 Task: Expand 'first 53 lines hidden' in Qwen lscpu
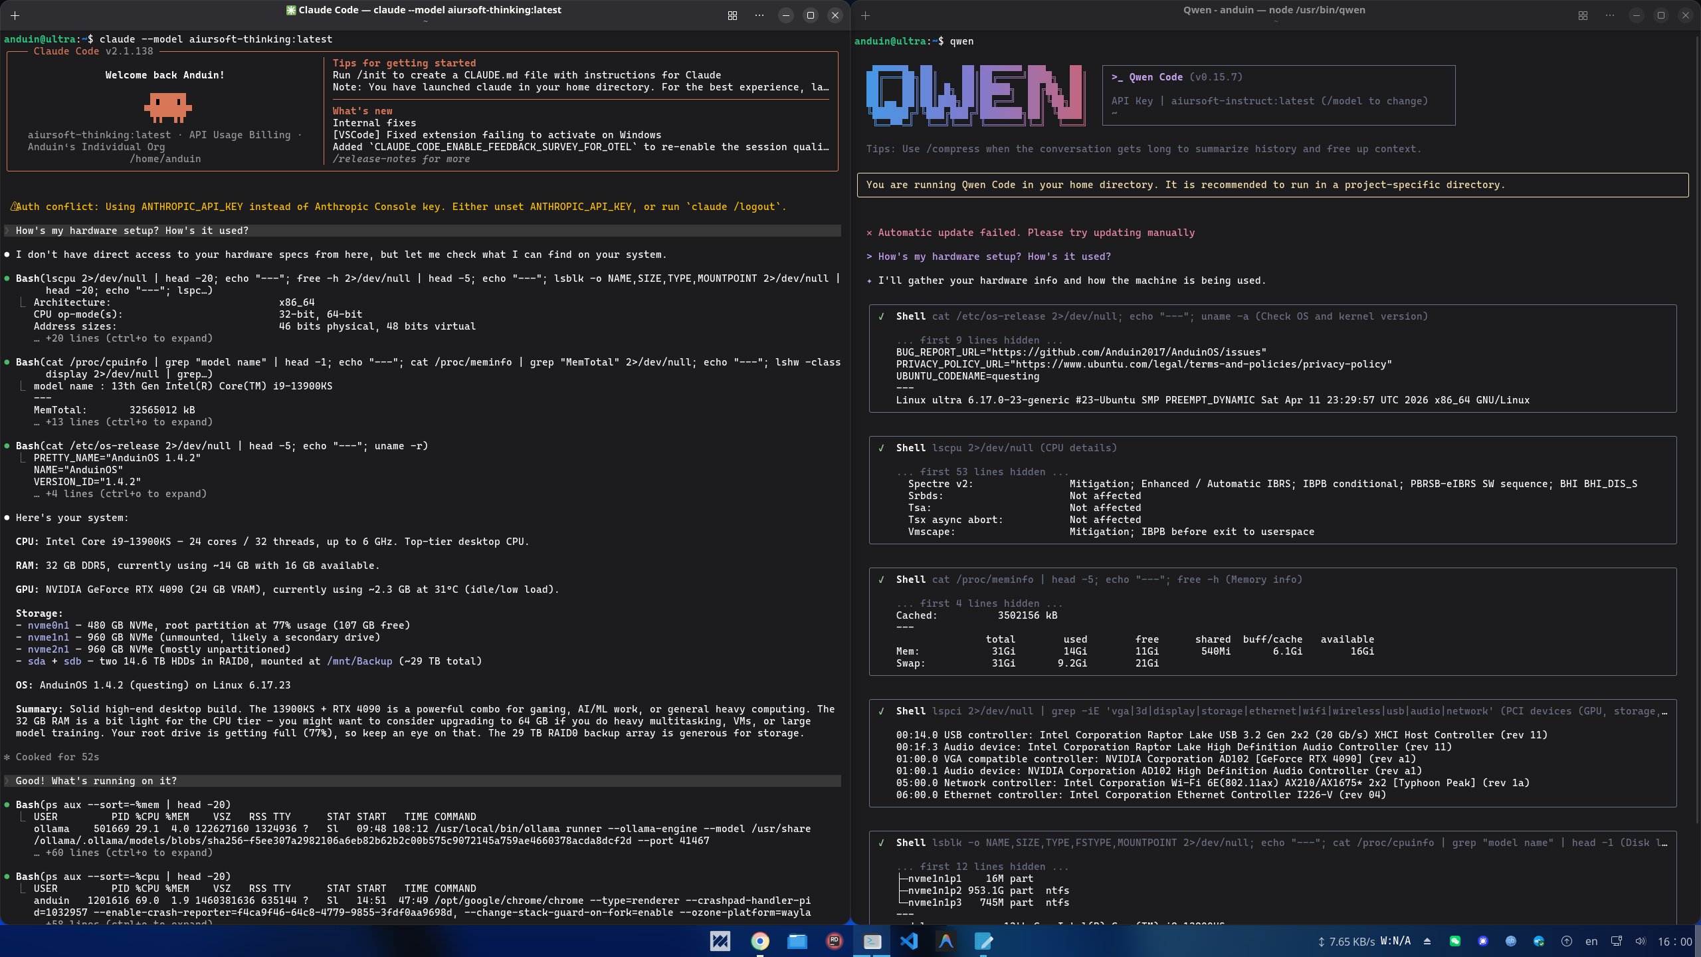[982, 472]
